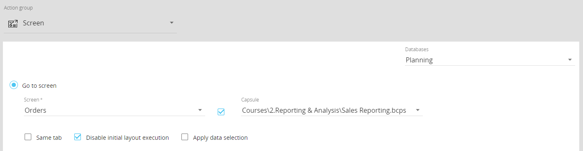Image resolution: width=583 pixels, height=151 pixels.
Task: Click the Same tab label text
Action: tap(49, 137)
